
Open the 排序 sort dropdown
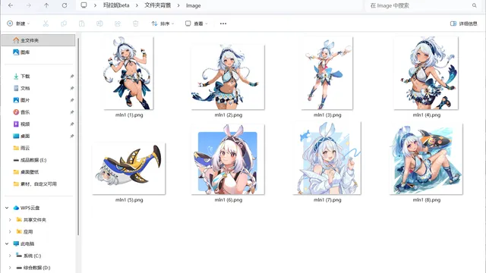coord(163,24)
